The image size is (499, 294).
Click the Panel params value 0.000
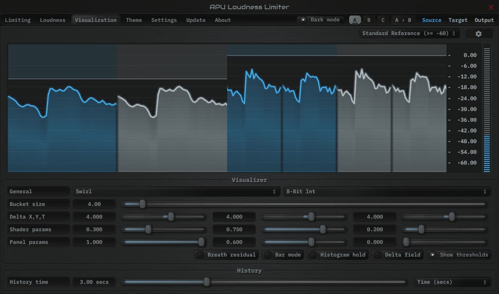tap(374, 242)
